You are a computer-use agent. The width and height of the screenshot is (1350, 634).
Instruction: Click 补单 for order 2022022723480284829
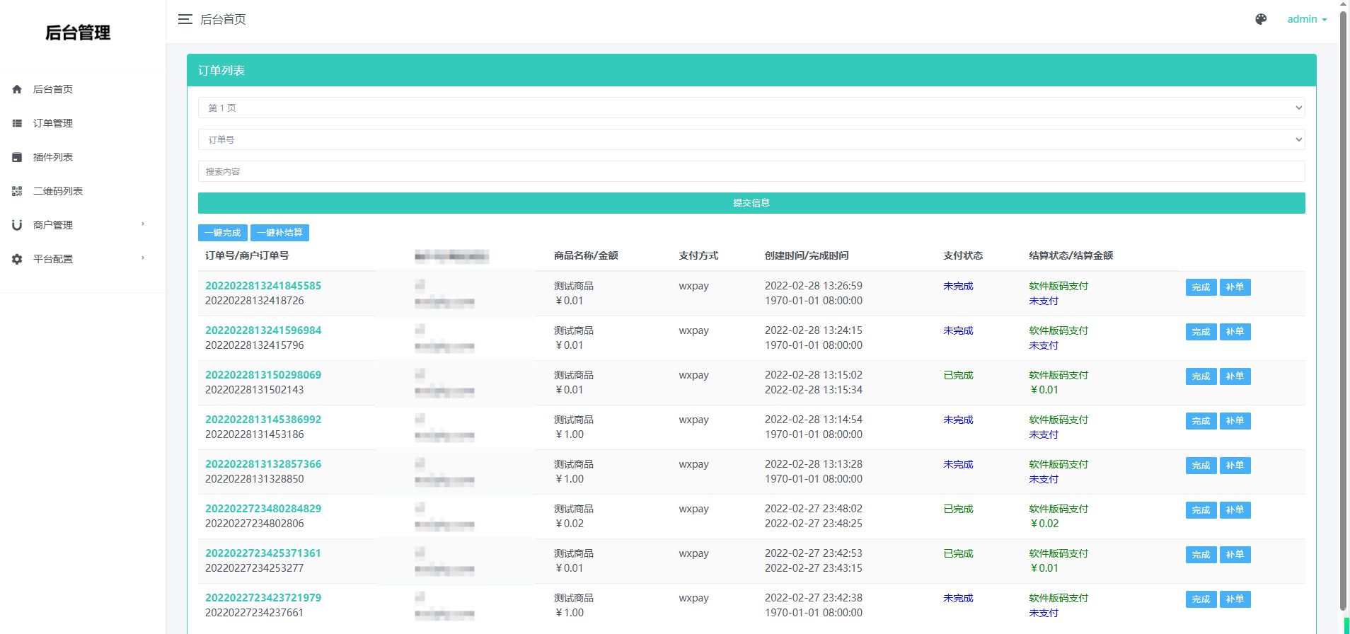pyautogui.click(x=1235, y=510)
